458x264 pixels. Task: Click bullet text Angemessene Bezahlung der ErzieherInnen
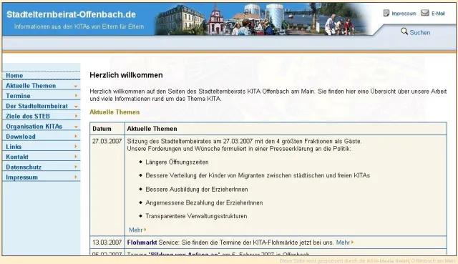pos(204,202)
